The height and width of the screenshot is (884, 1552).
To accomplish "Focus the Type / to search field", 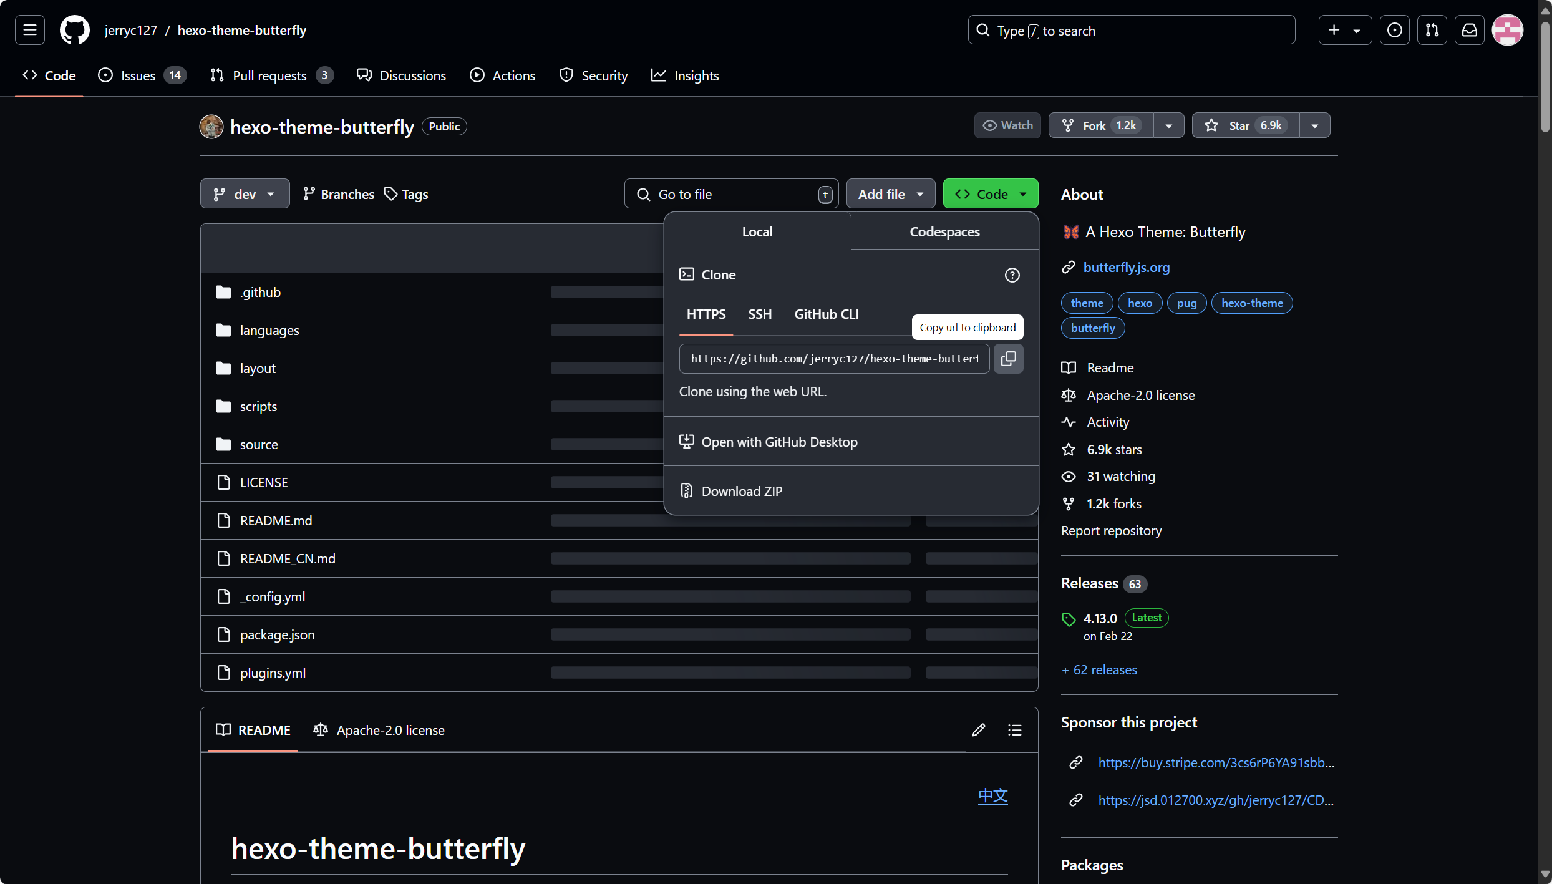I will [x=1131, y=30].
